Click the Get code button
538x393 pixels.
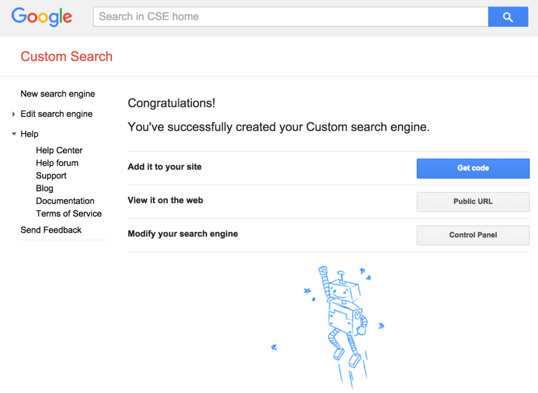pos(472,168)
